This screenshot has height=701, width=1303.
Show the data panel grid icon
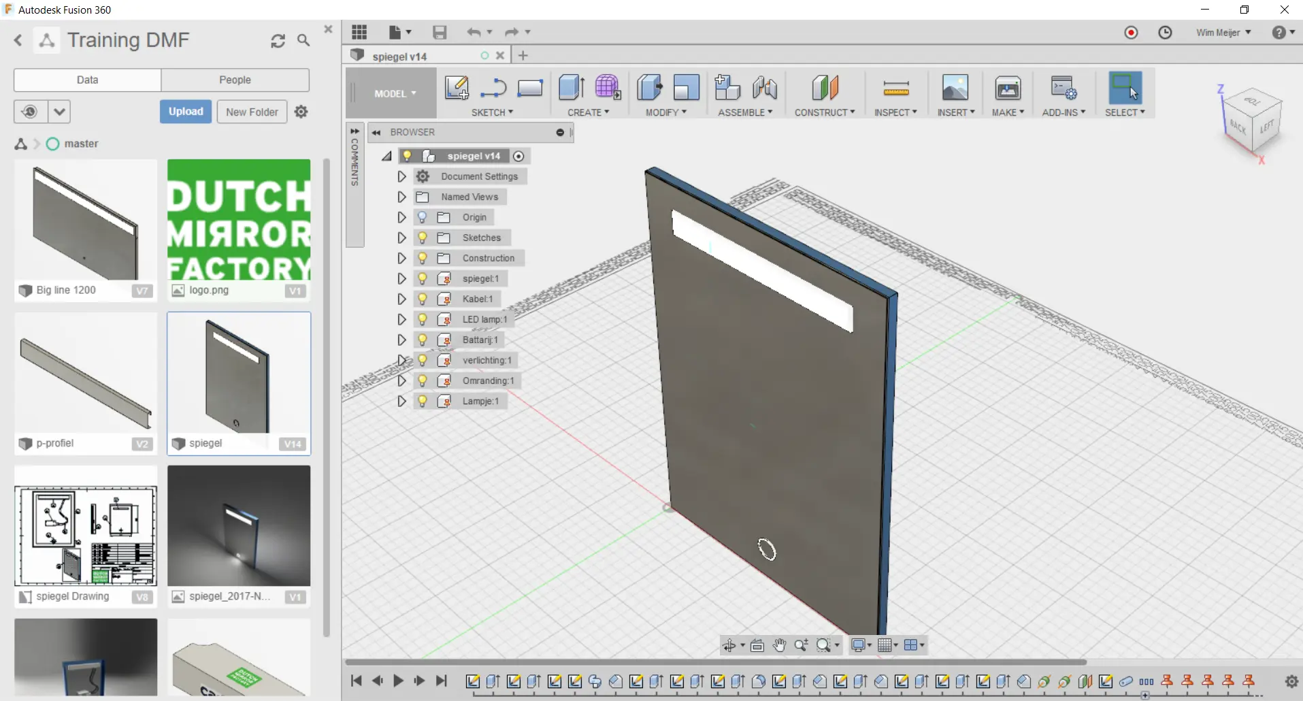(359, 32)
